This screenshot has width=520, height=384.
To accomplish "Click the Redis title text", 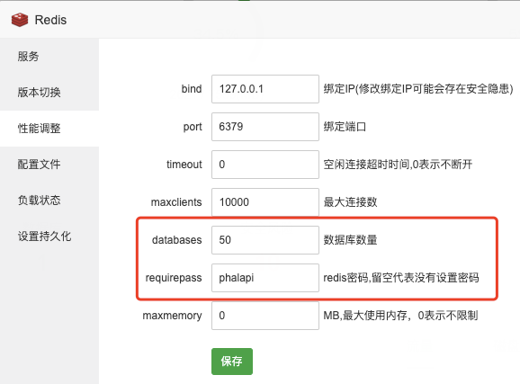I will coord(50,20).
